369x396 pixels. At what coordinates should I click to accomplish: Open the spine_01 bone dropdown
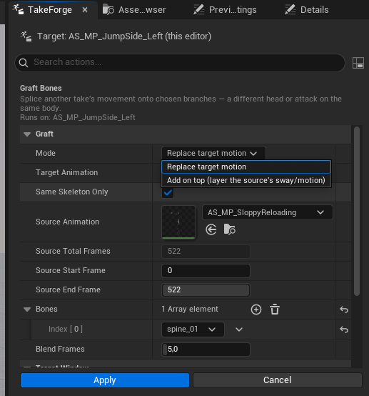193,330
